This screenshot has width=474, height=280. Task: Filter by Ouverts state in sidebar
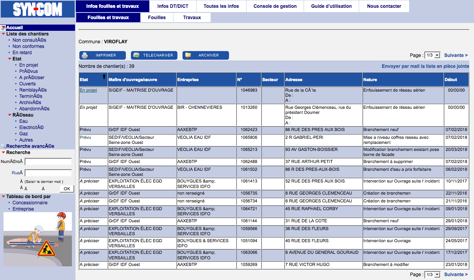[27, 84]
